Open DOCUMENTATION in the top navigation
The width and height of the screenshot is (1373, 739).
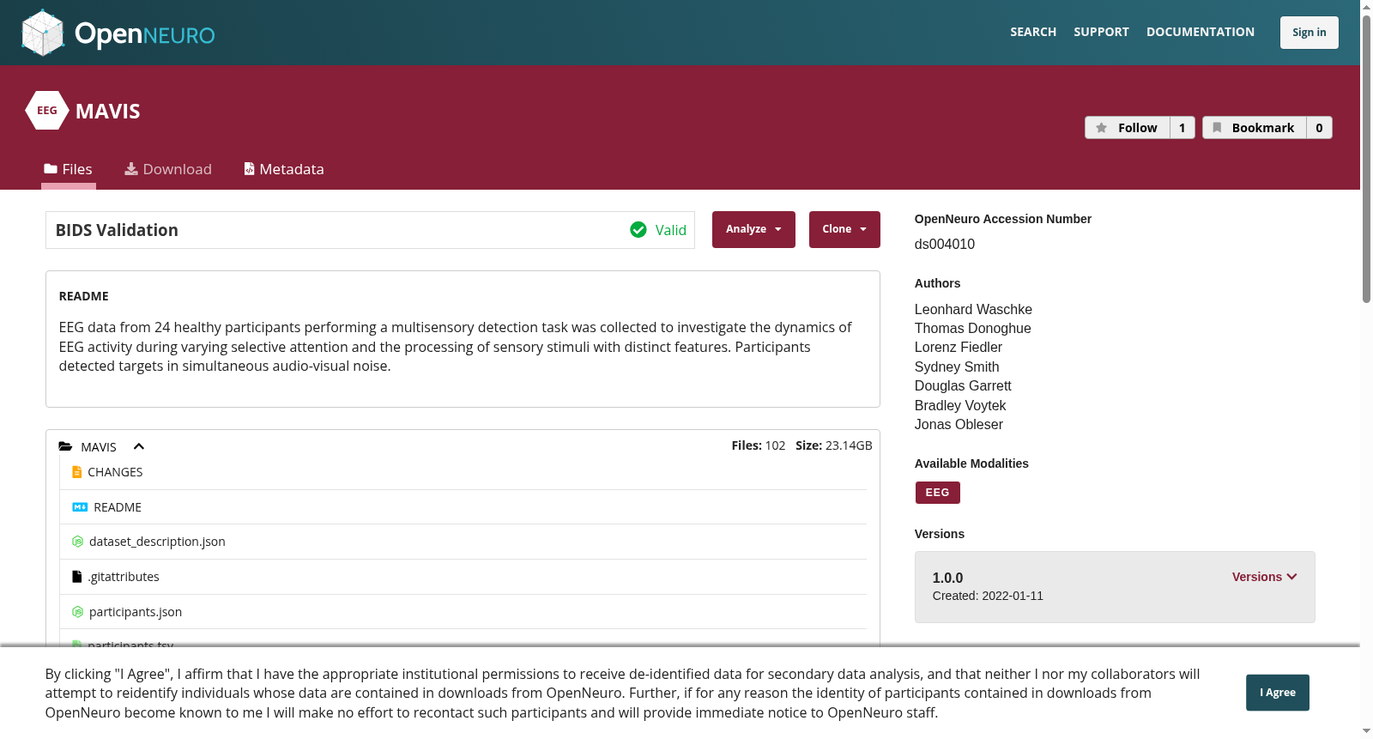click(1201, 32)
